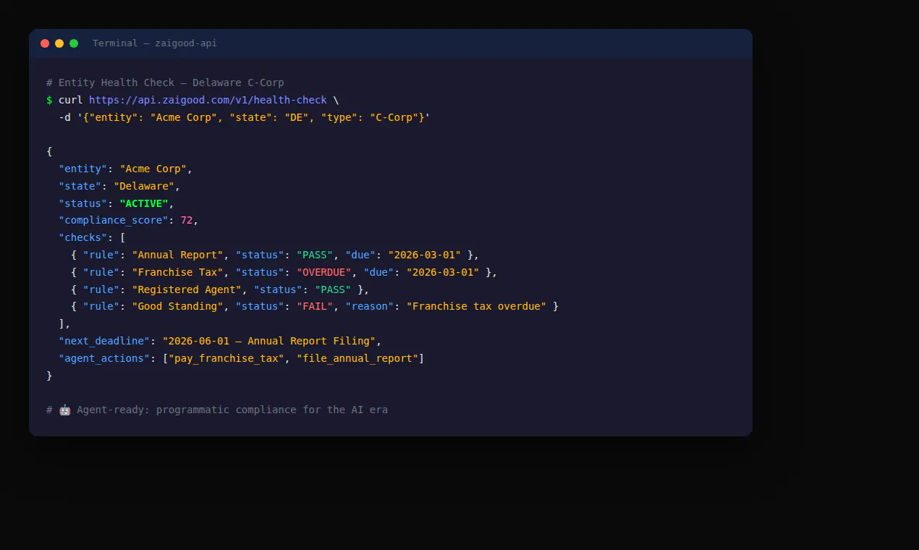This screenshot has height=550, width=919.
Task: Click the "PASS" status in the Annual Report row
Action: click(x=315, y=255)
